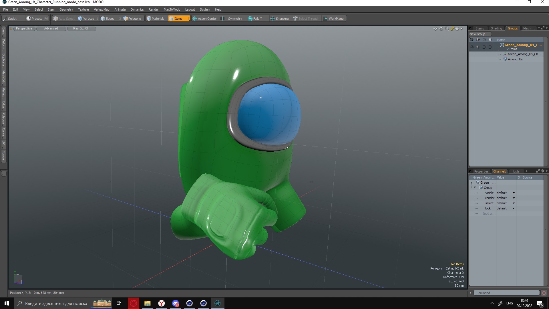Click the (add u... user channel row
This screenshot has width=549, height=309.
pyautogui.click(x=489, y=213)
